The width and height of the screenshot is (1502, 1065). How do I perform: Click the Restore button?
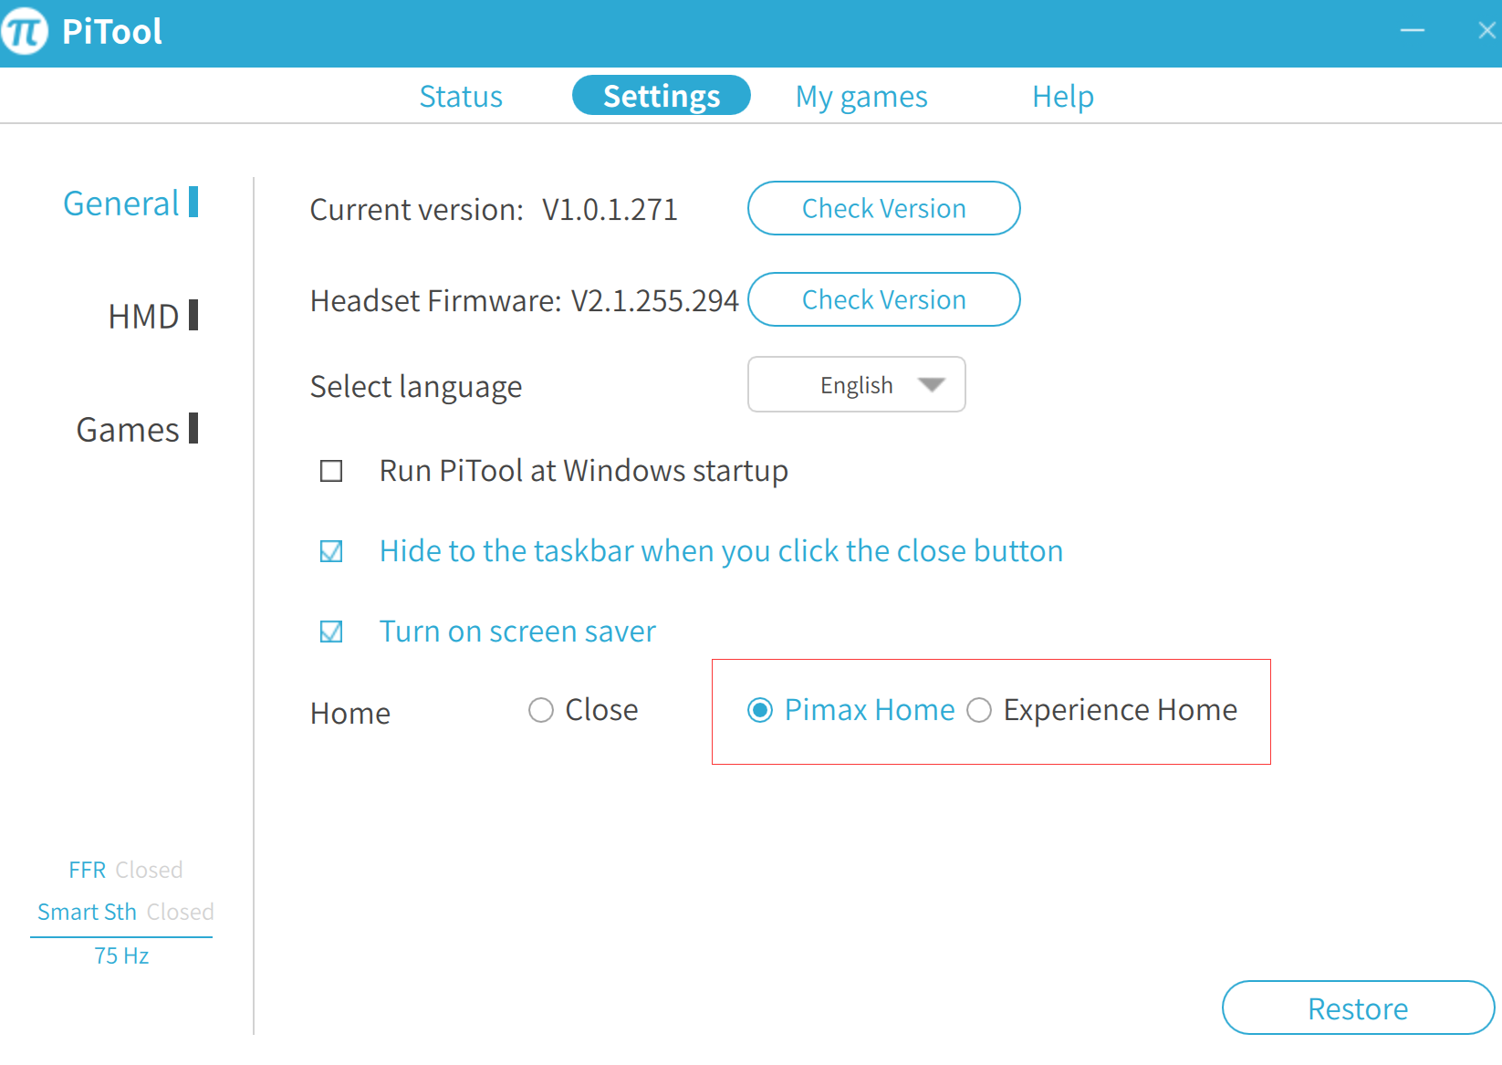1358,1008
